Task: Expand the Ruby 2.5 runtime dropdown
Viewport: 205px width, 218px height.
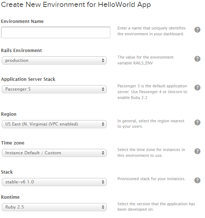Action: [x=54, y=207]
